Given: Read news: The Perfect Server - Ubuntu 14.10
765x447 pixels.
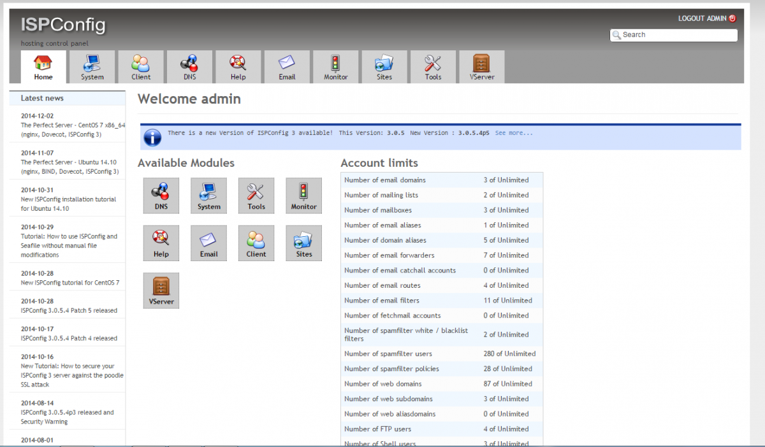Looking at the screenshot, I should click(70, 167).
